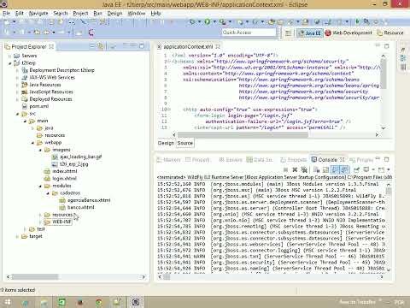Open the Navigate menu

click(38, 13)
